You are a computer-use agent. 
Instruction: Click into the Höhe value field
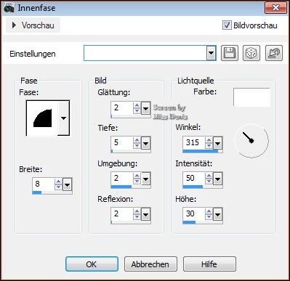pos(194,213)
